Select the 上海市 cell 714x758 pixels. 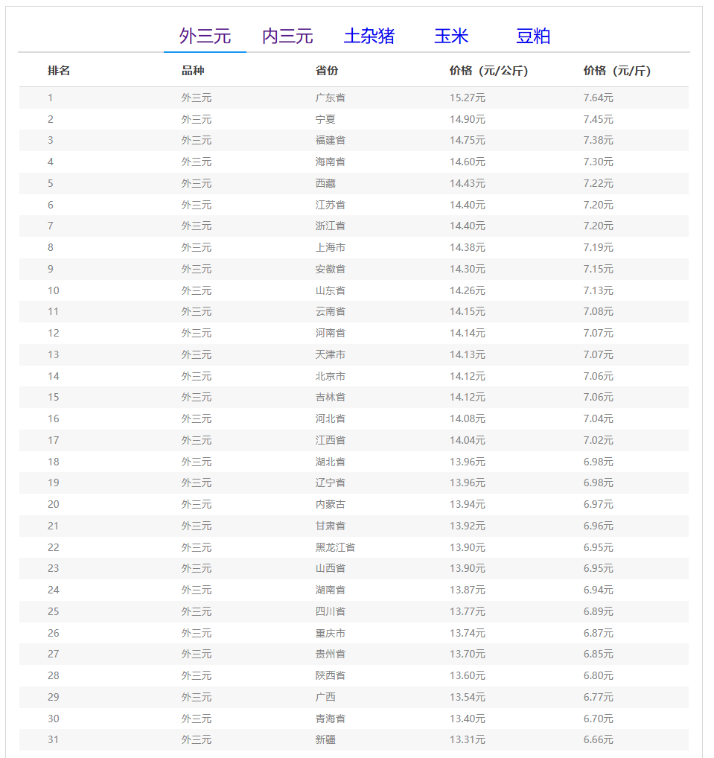[x=331, y=247]
